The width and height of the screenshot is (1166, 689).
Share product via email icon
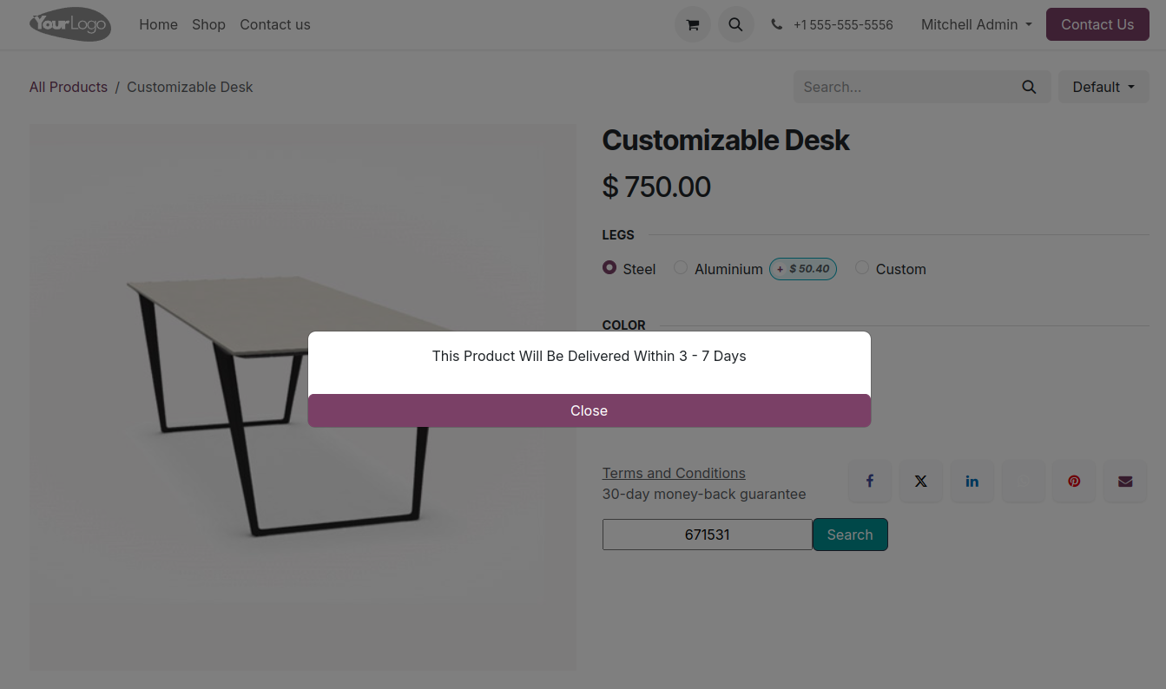(x=1125, y=482)
